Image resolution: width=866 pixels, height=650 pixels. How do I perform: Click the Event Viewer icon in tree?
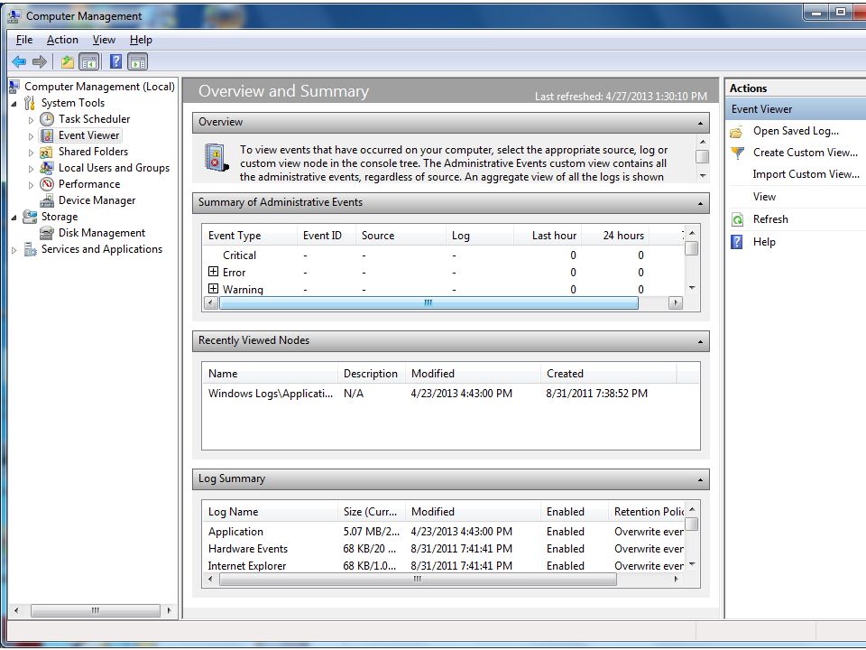pyautogui.click(x=47, y=135)
